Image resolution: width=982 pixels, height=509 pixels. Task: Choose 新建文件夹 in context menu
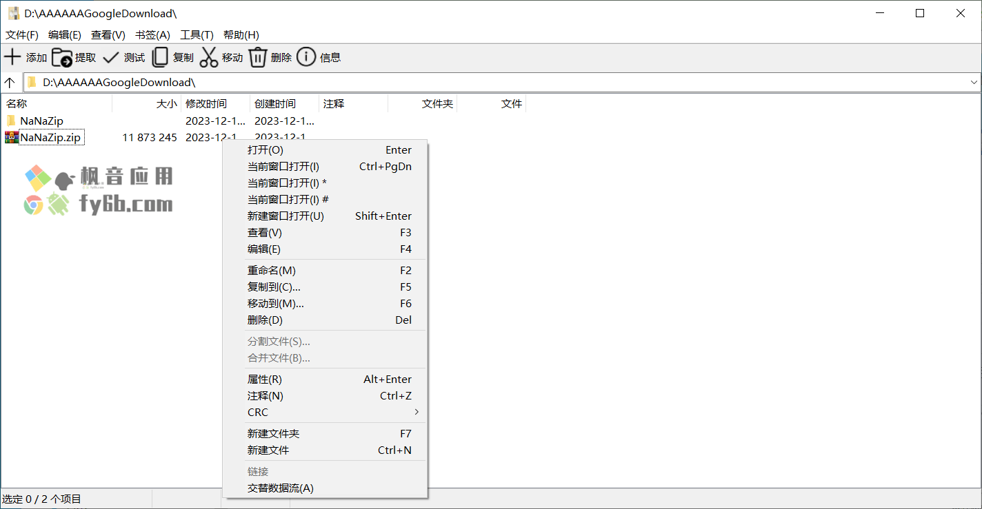tap(325, 434)
